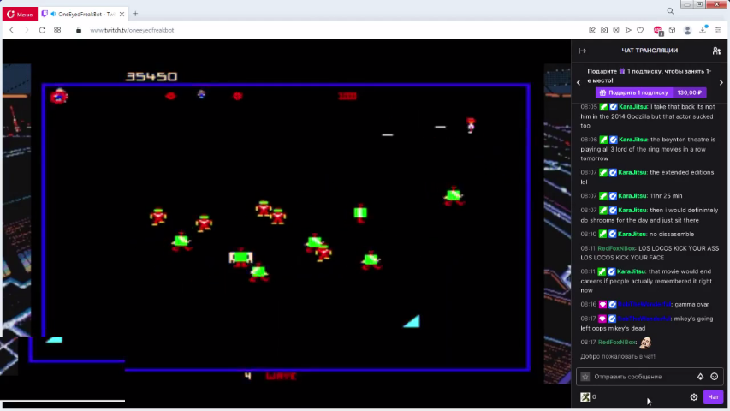Open the Opera account profile icon
730x411 pixels.
pyautogui.click(x=687, y=30)
